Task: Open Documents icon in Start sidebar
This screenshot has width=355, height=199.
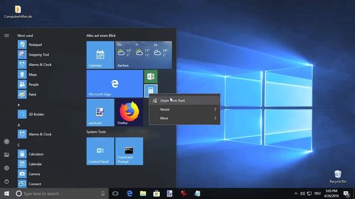Action: click(7, 155)
